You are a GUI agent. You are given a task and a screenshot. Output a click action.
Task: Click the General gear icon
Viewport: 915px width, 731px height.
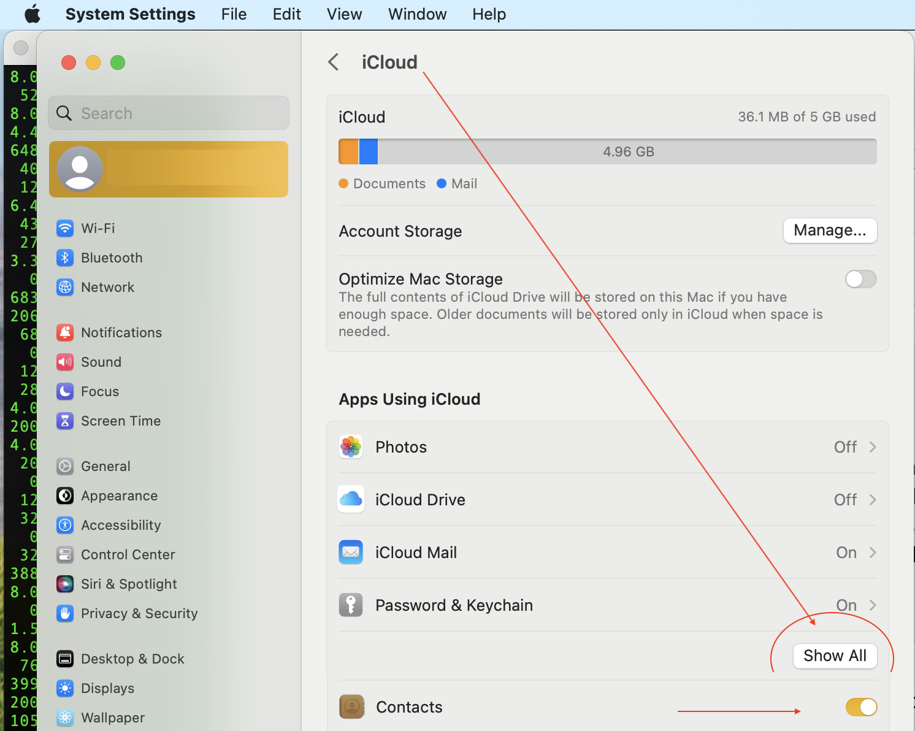pos(65,466)
